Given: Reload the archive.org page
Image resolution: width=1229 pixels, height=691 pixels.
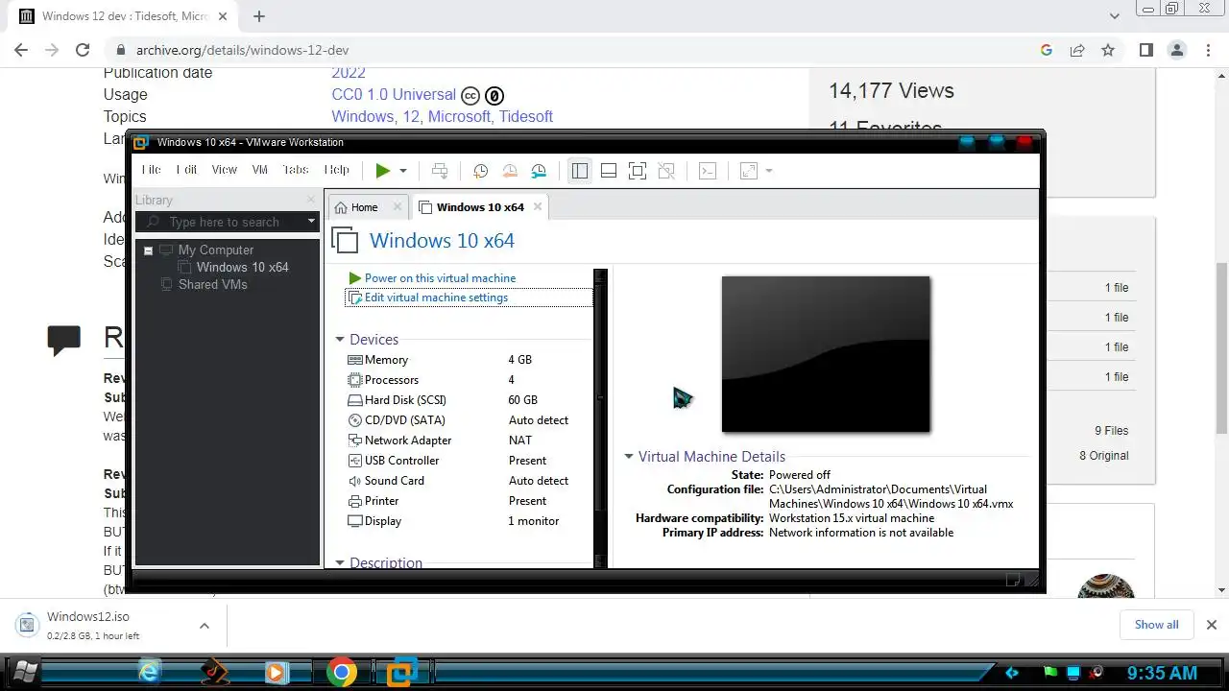Looking at the screenshot, I should [x=83, y=50].
